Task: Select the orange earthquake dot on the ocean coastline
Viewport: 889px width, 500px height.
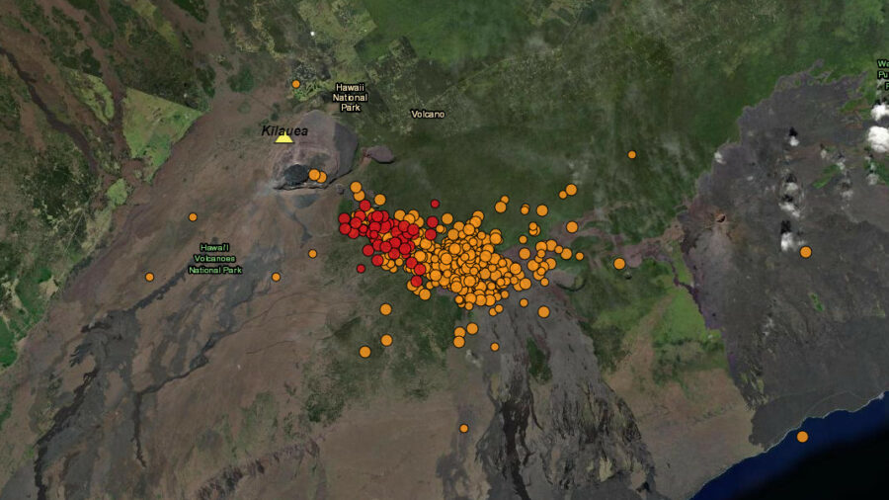Action: click(802, 437)
